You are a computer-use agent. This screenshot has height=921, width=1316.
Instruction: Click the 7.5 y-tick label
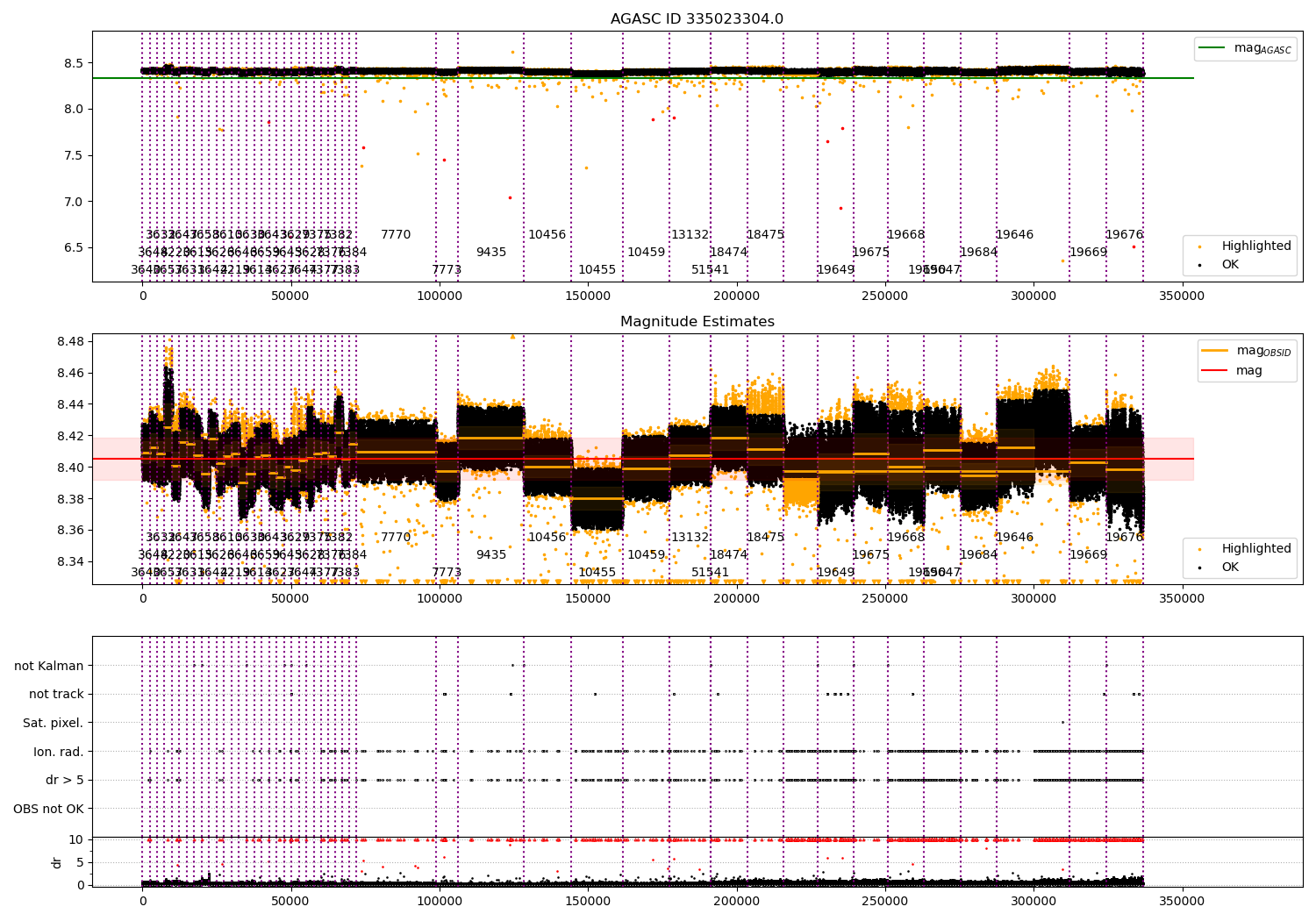click(x=74, y=155)
